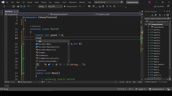This screenshot has width=172, height=96.
Task: Open the Extensions menu
Action: (x=73, y=2)
